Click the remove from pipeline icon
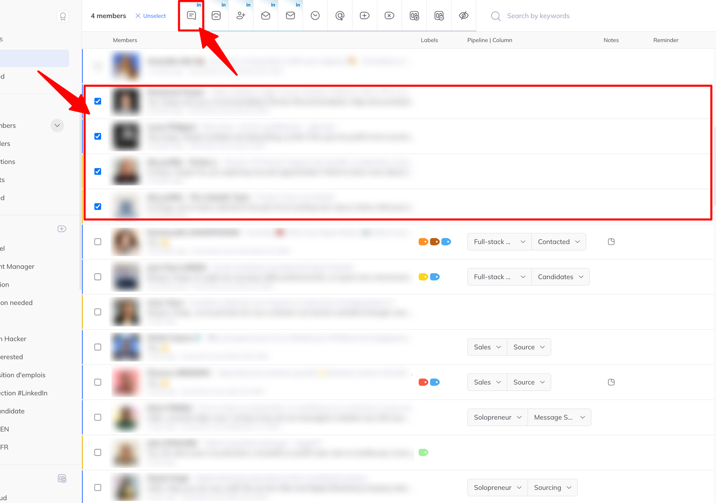This screenshot has width=716, height=503. point(439,16)
